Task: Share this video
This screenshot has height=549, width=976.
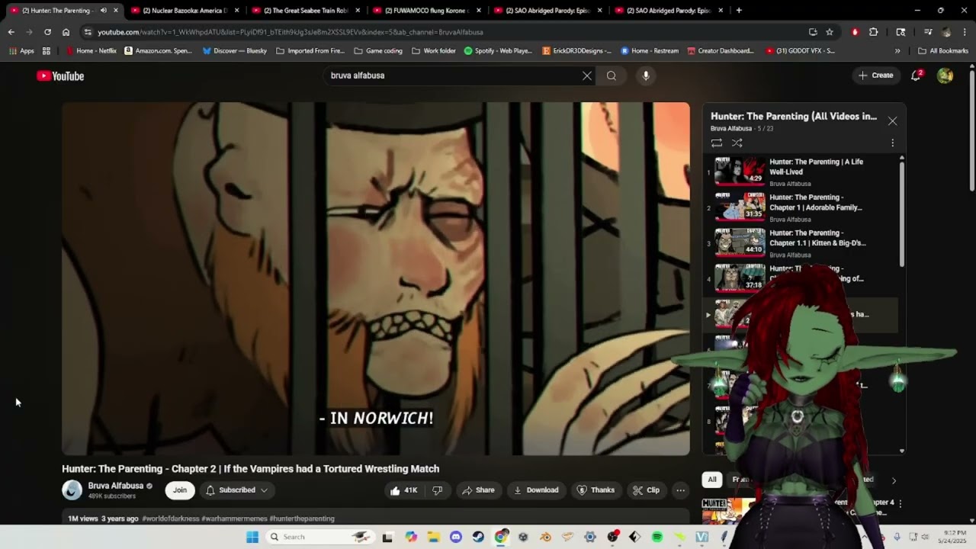Action: click(477, 490)
